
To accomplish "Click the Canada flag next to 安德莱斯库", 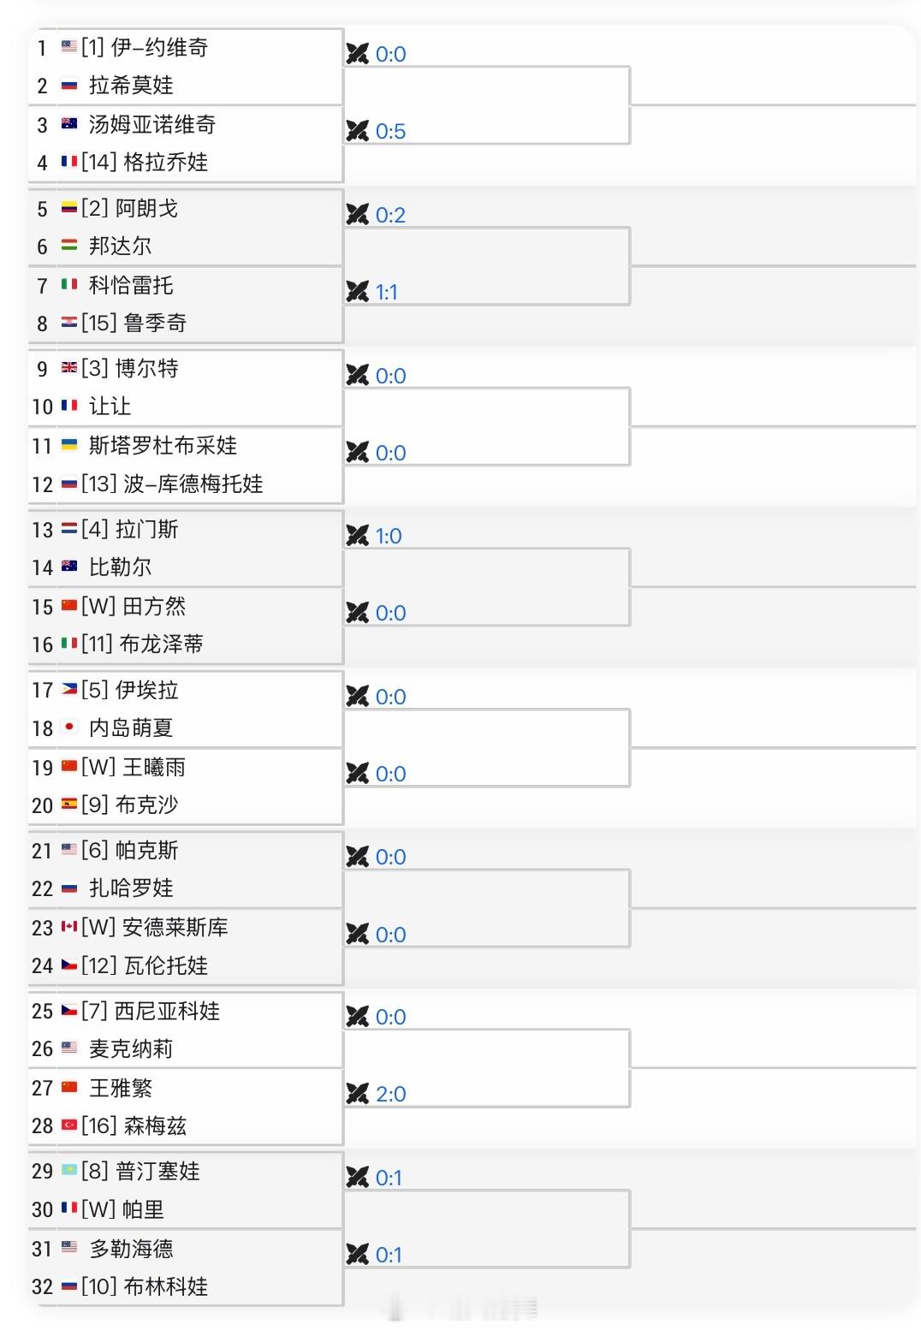I will [x=69, y=927].
